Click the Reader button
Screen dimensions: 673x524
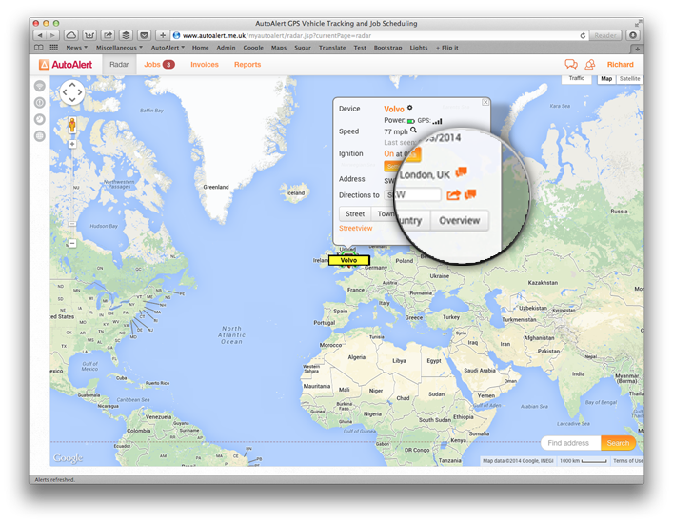[x=605, y=35]
